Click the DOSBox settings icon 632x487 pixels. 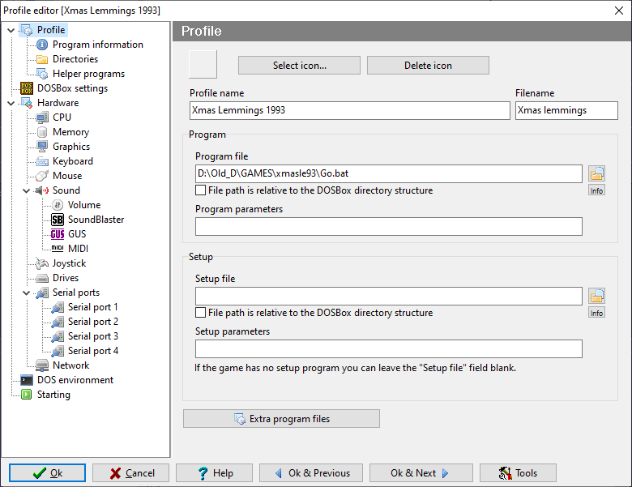(x=27, y=88)
